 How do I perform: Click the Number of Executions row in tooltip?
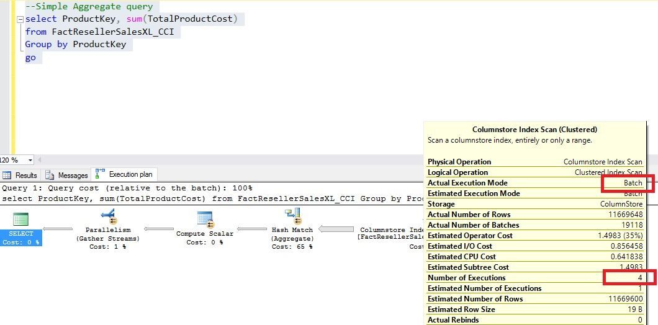click(534, 278)
